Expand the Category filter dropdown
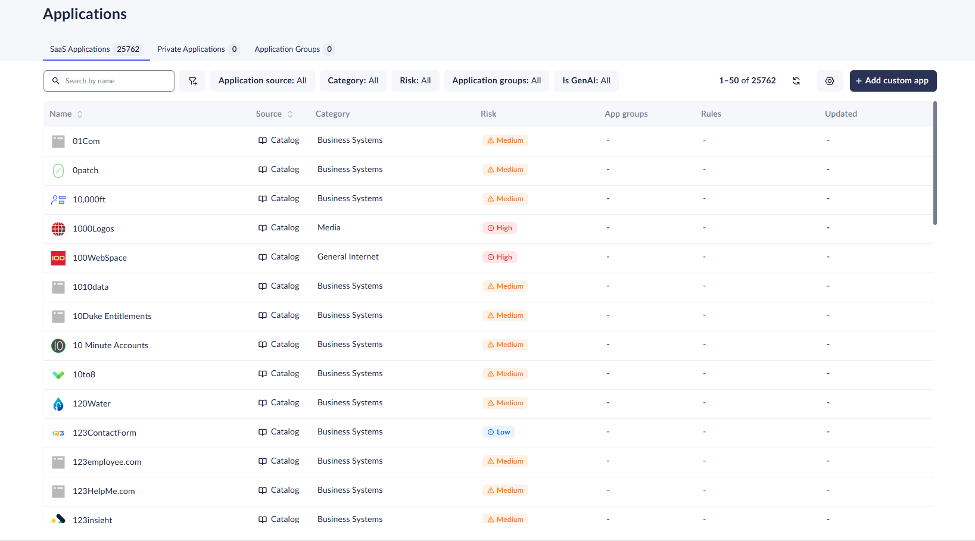This screenshot has width=975, height=541. (x=353, y=81)
